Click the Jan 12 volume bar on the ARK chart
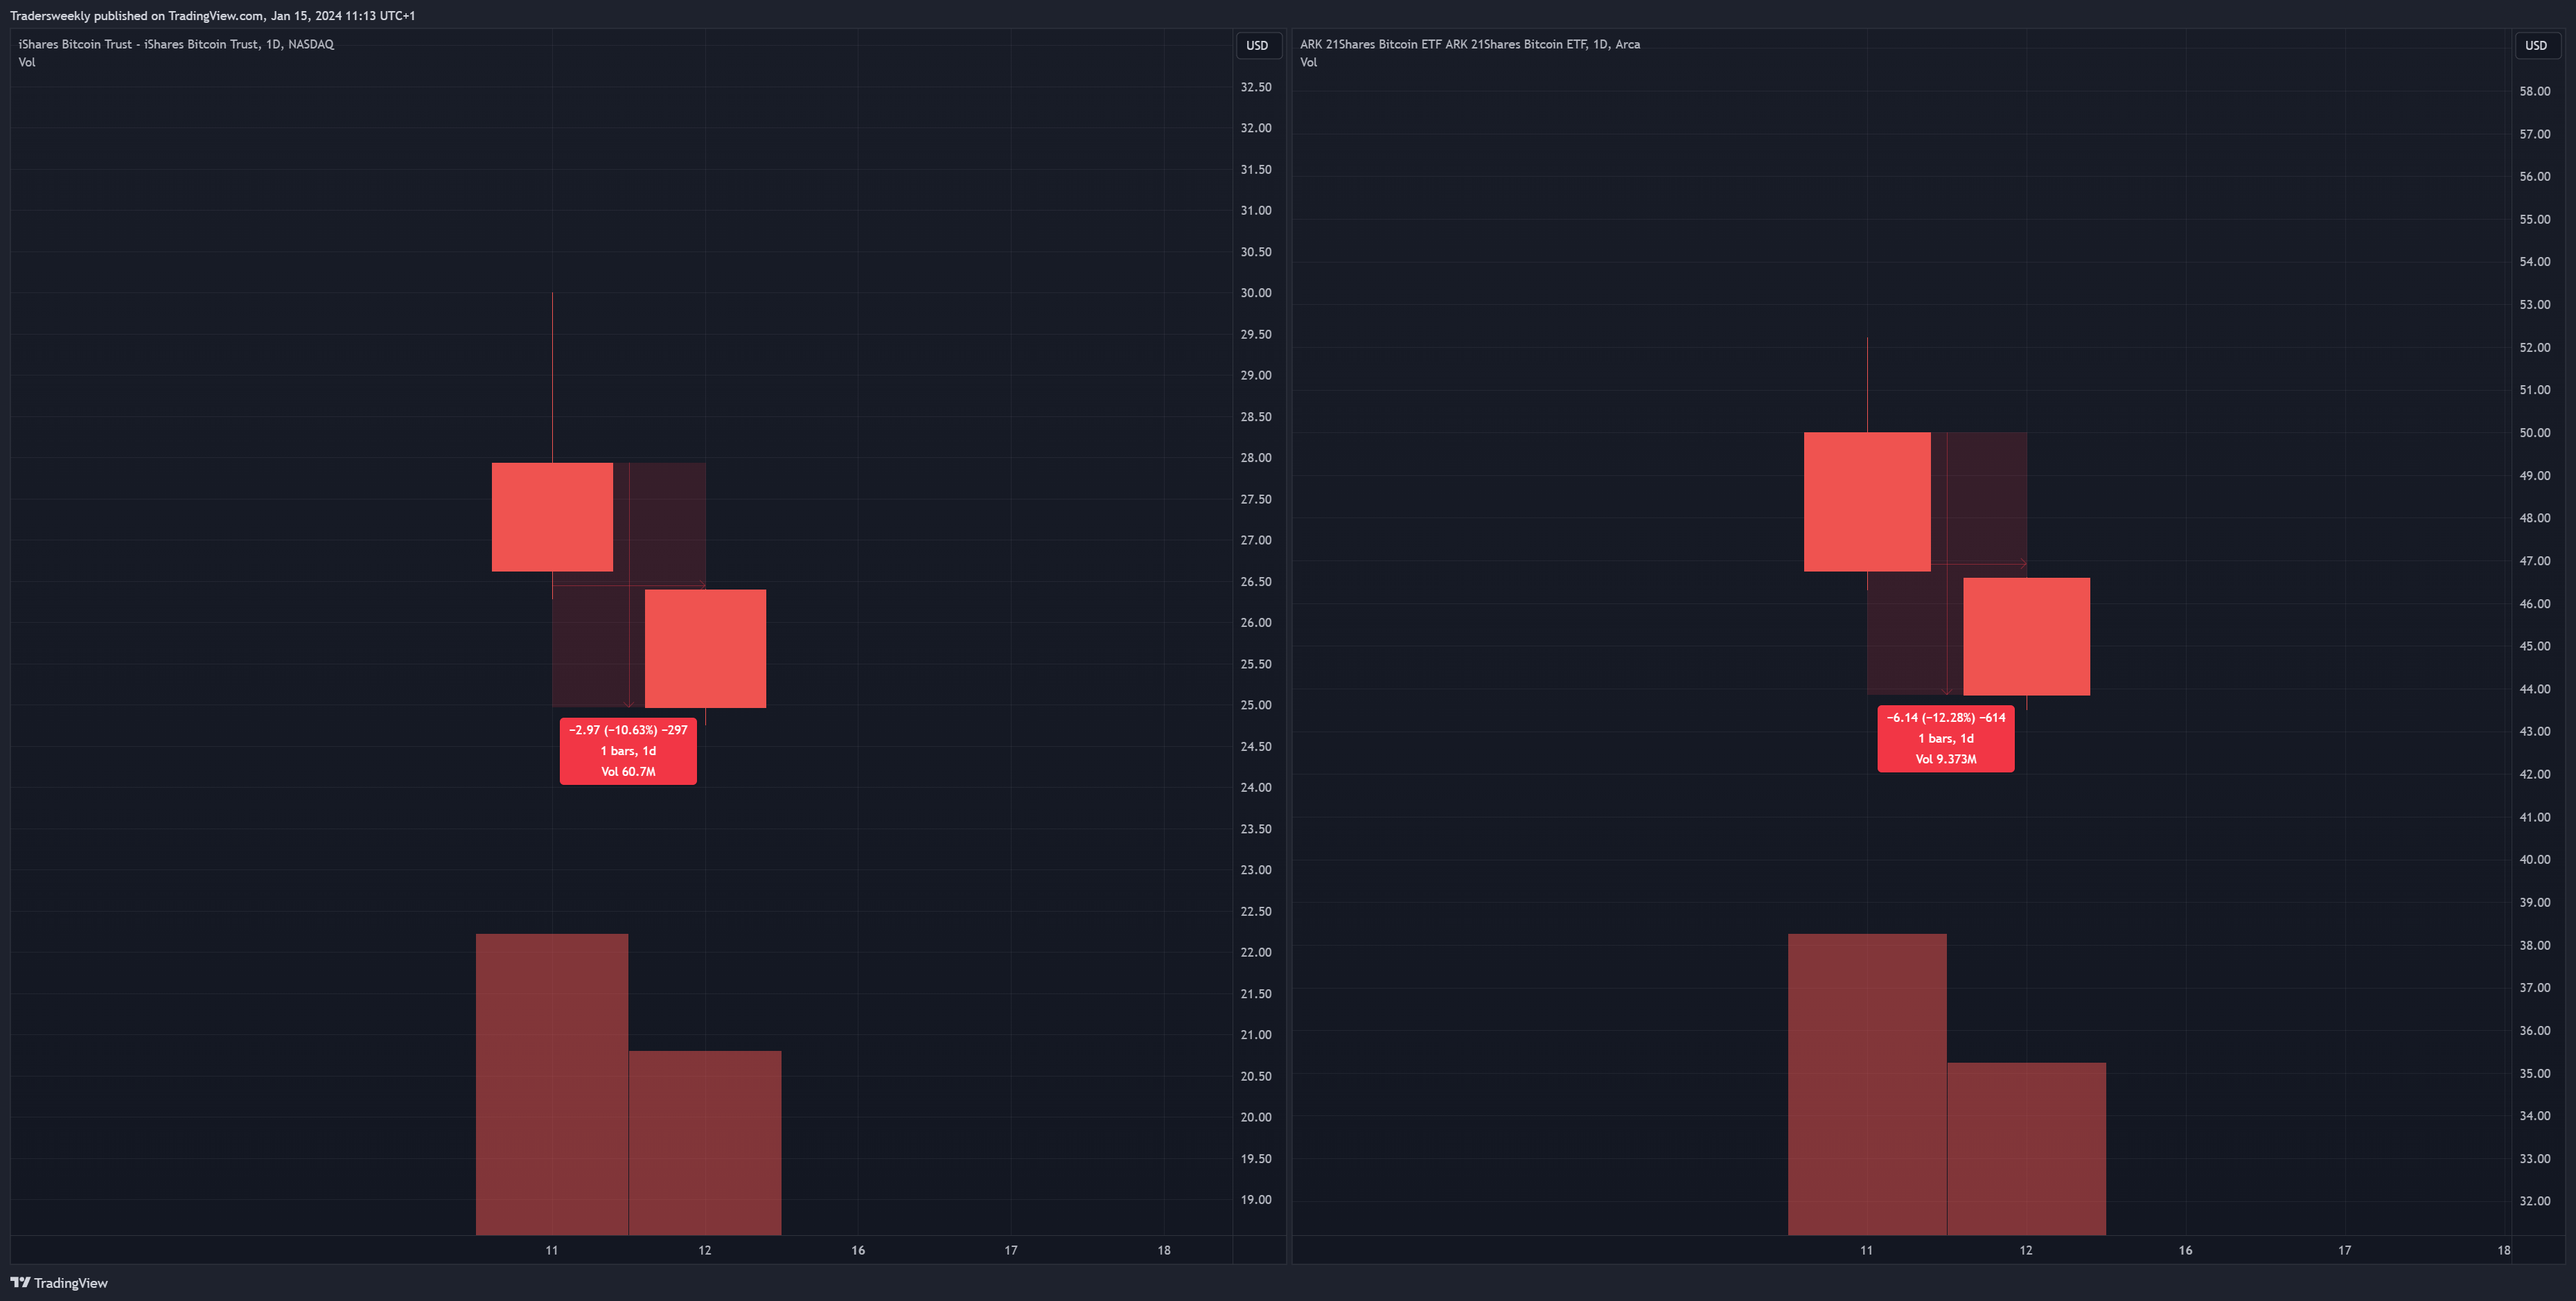The width and height of the screenshot is (2576, 1301). click(x=2027, y=1149)
